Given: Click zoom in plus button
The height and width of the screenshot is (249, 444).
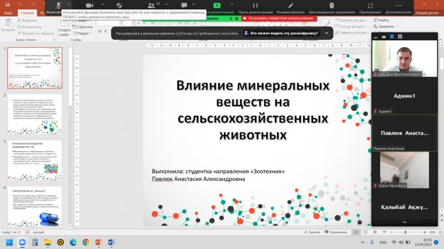Looking at the screenshot, I should [x=425, y=232].
